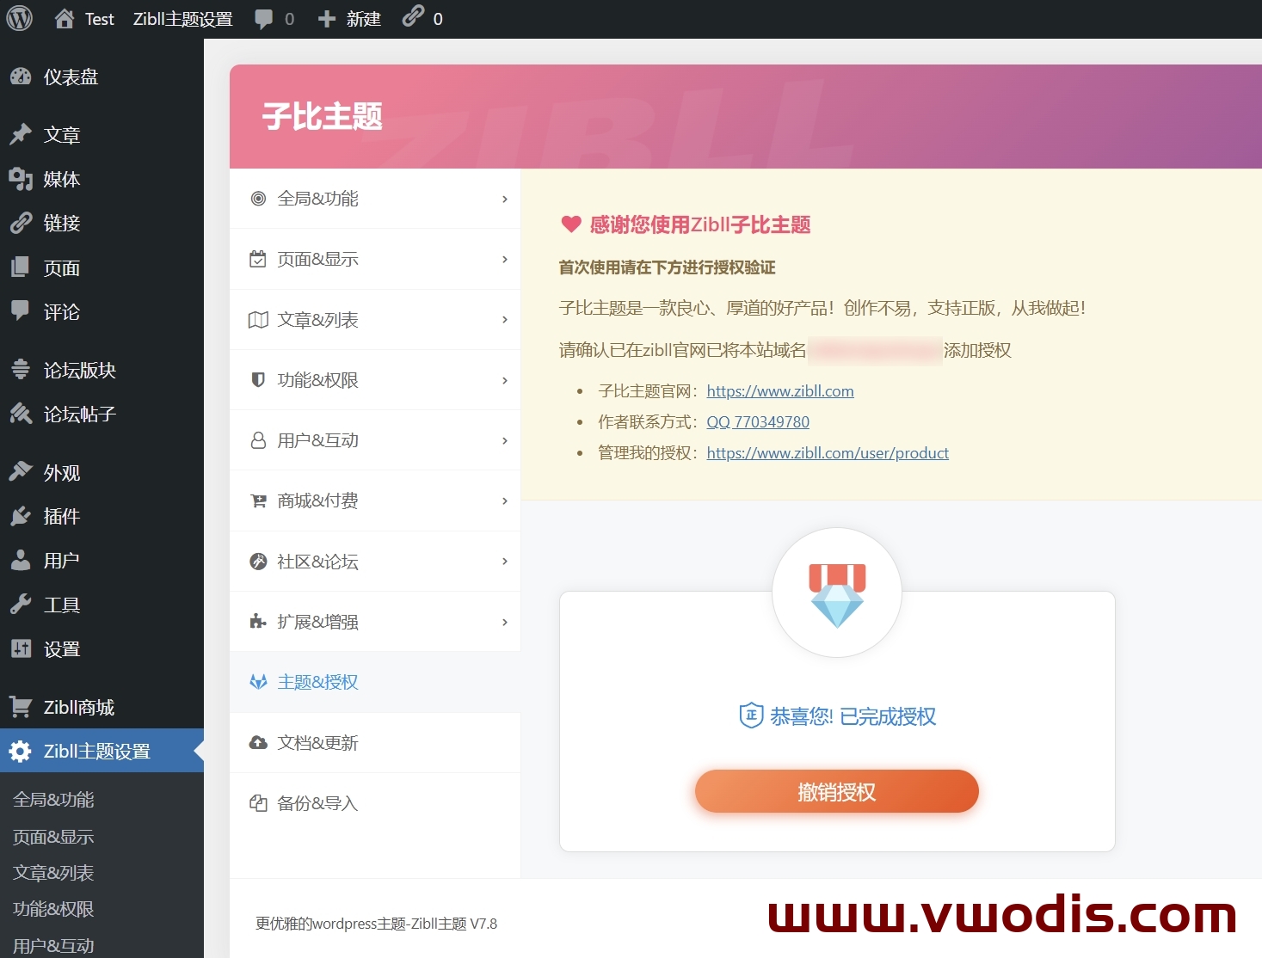The width and height of the screenshot is (1262, 958).
Task: Click the 撤销授权 button
Action: click(x=835, y=791)
